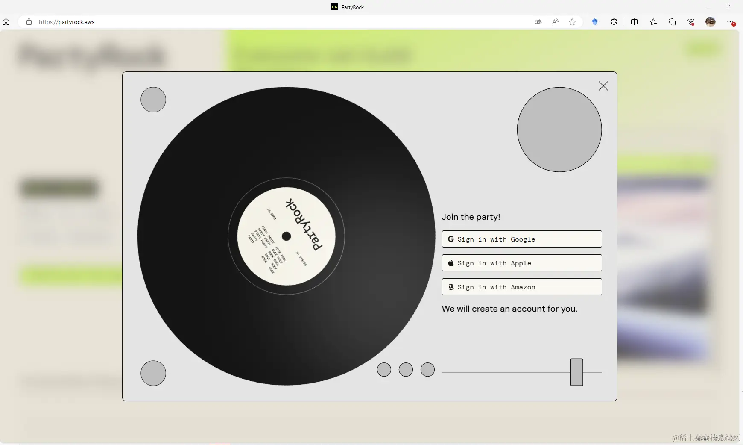The width and height of the screenshot is (743, 445).
Task: Click the PartyRock tab favicon in the title bar
Action: (x=335, y=7)
